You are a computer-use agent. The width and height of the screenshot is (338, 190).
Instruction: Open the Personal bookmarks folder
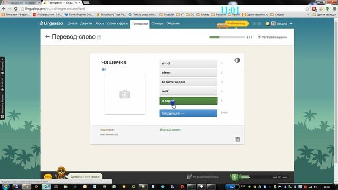(x=218, y=15)
